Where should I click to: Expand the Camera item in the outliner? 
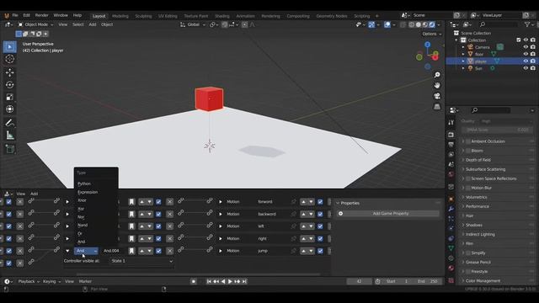click(463, 47)
